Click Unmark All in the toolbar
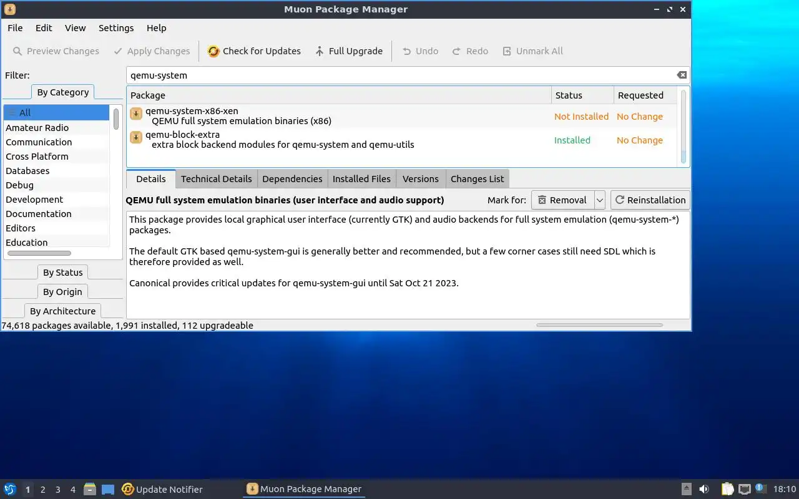The height and width of the screenshot is (499, 799). pyautogui.click(x=532, y=51)
